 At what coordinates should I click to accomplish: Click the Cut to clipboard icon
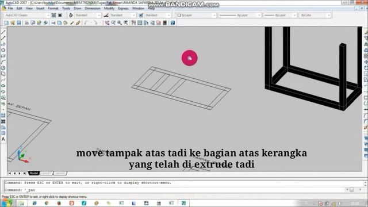(53, 23)
